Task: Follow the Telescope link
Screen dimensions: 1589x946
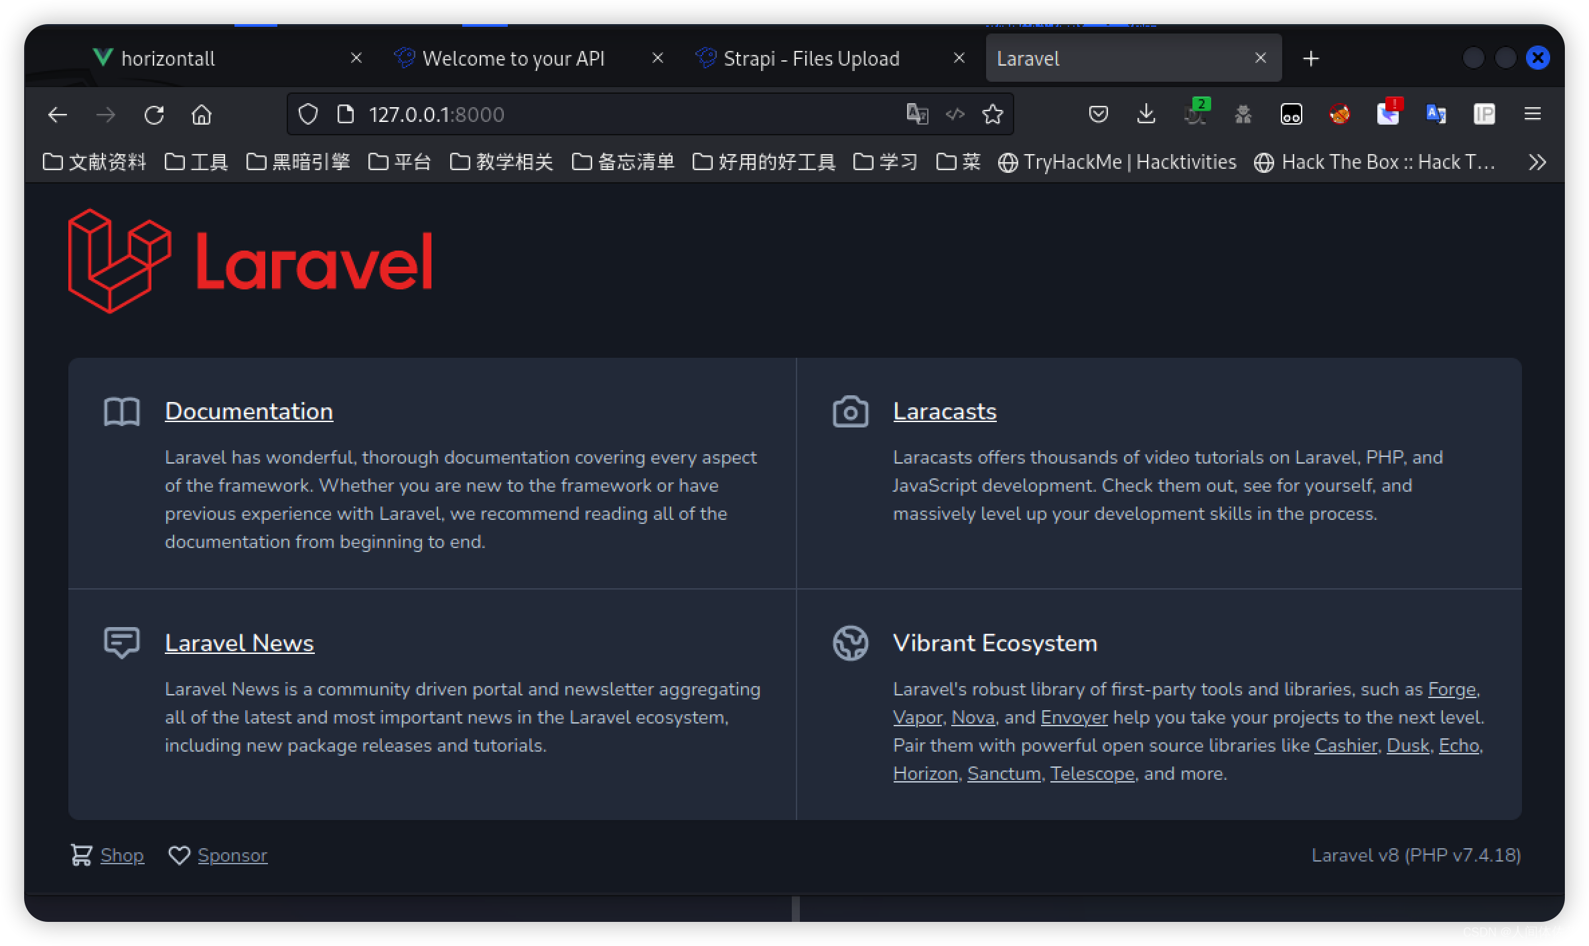Action: tap(1092, 774)
